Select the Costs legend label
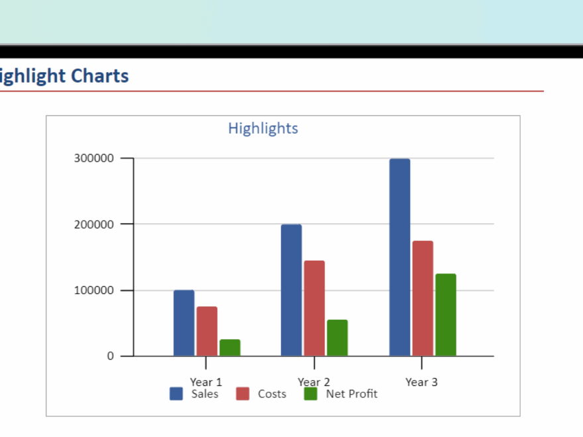 tap(272, 394)
